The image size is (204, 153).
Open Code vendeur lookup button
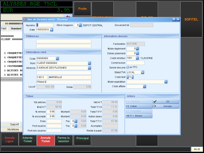[137, 58]
